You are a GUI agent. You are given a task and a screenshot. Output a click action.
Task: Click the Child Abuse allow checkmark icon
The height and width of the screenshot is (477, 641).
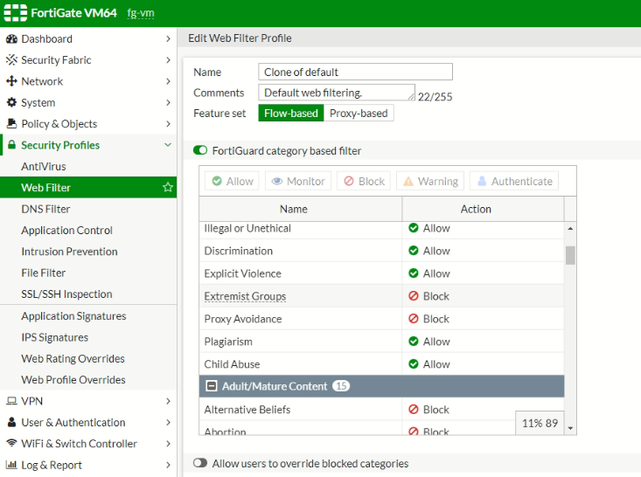click(x=414, y=364)
